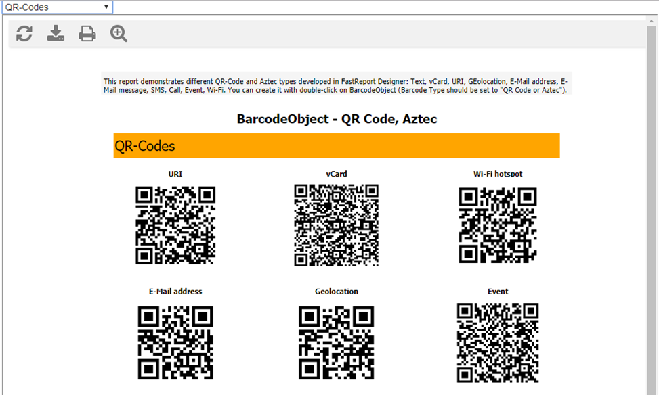Select the URI QR code image
Image resolution: width=659 pixels, height=395 pixels.
[x=175, y=225]
